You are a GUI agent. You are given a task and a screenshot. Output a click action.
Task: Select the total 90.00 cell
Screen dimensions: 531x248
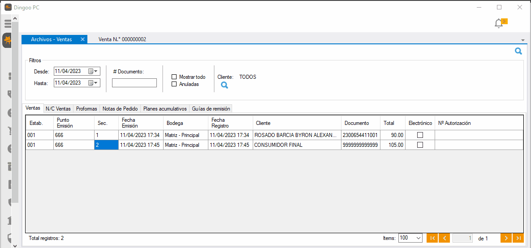click(393, 135)
